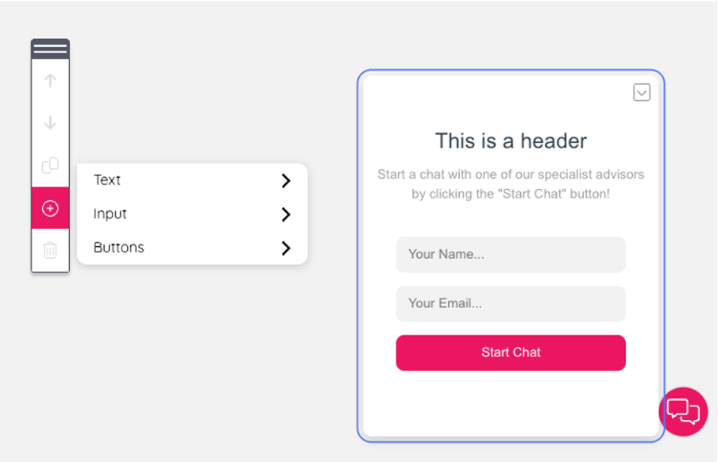This screenshot has height=462, width=718.
Task: Select the 'This is a header' text
Action: [x=511, y=141]
